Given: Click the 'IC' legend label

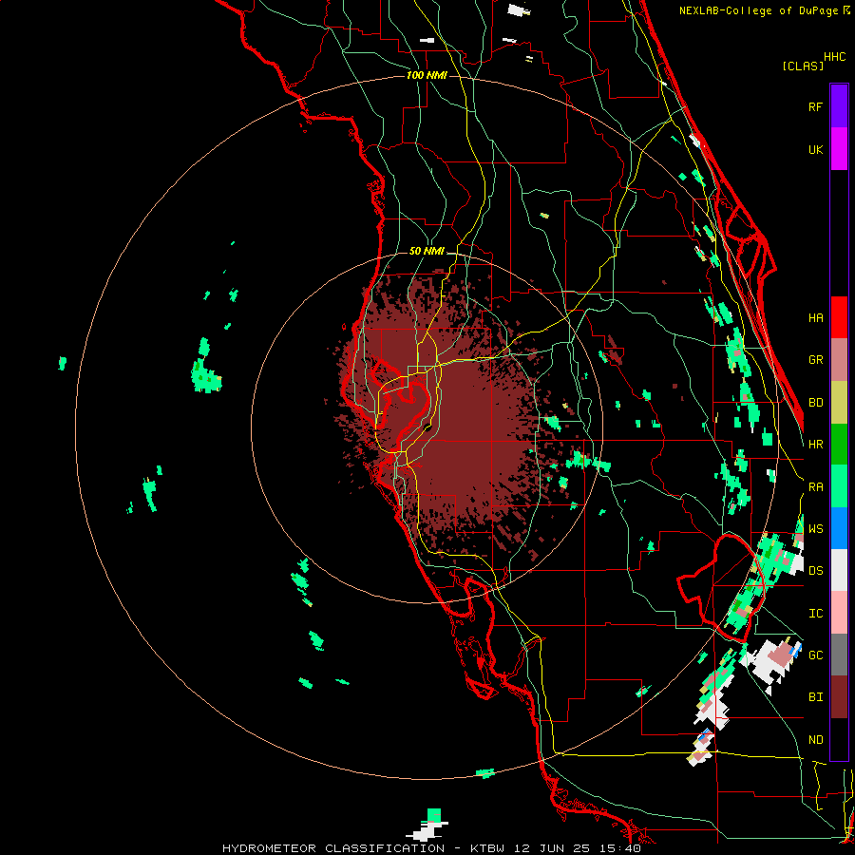Looking at the screenshot, I should (815, 613).
